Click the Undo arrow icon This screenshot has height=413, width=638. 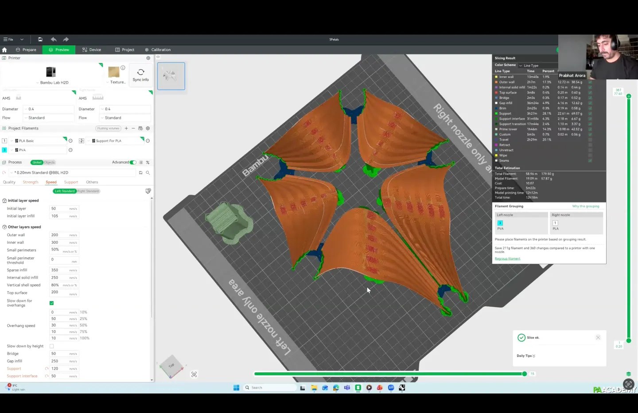pos(54,39)
